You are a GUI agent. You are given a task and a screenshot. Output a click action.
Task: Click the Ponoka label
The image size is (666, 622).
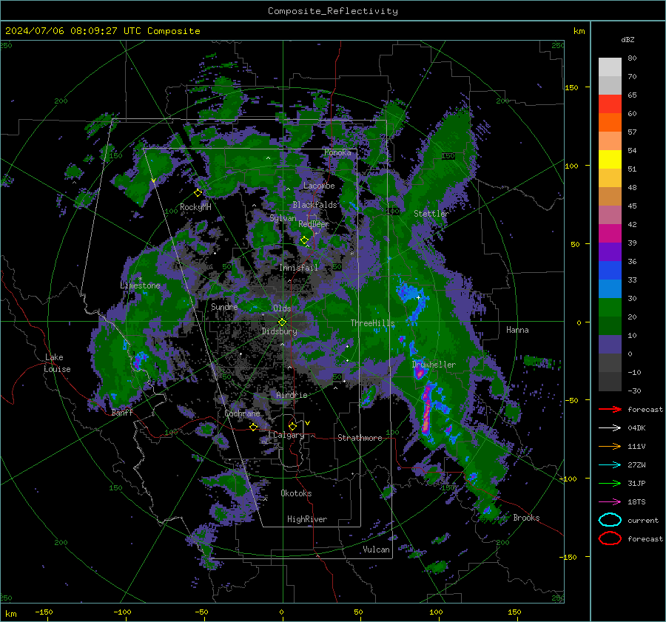tap(337, 152)
